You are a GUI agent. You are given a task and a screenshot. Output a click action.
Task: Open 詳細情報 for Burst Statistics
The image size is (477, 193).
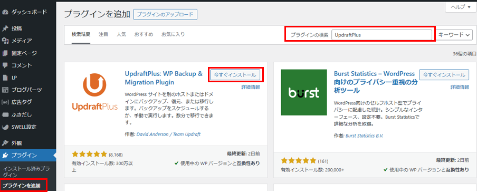pos(460,87)
